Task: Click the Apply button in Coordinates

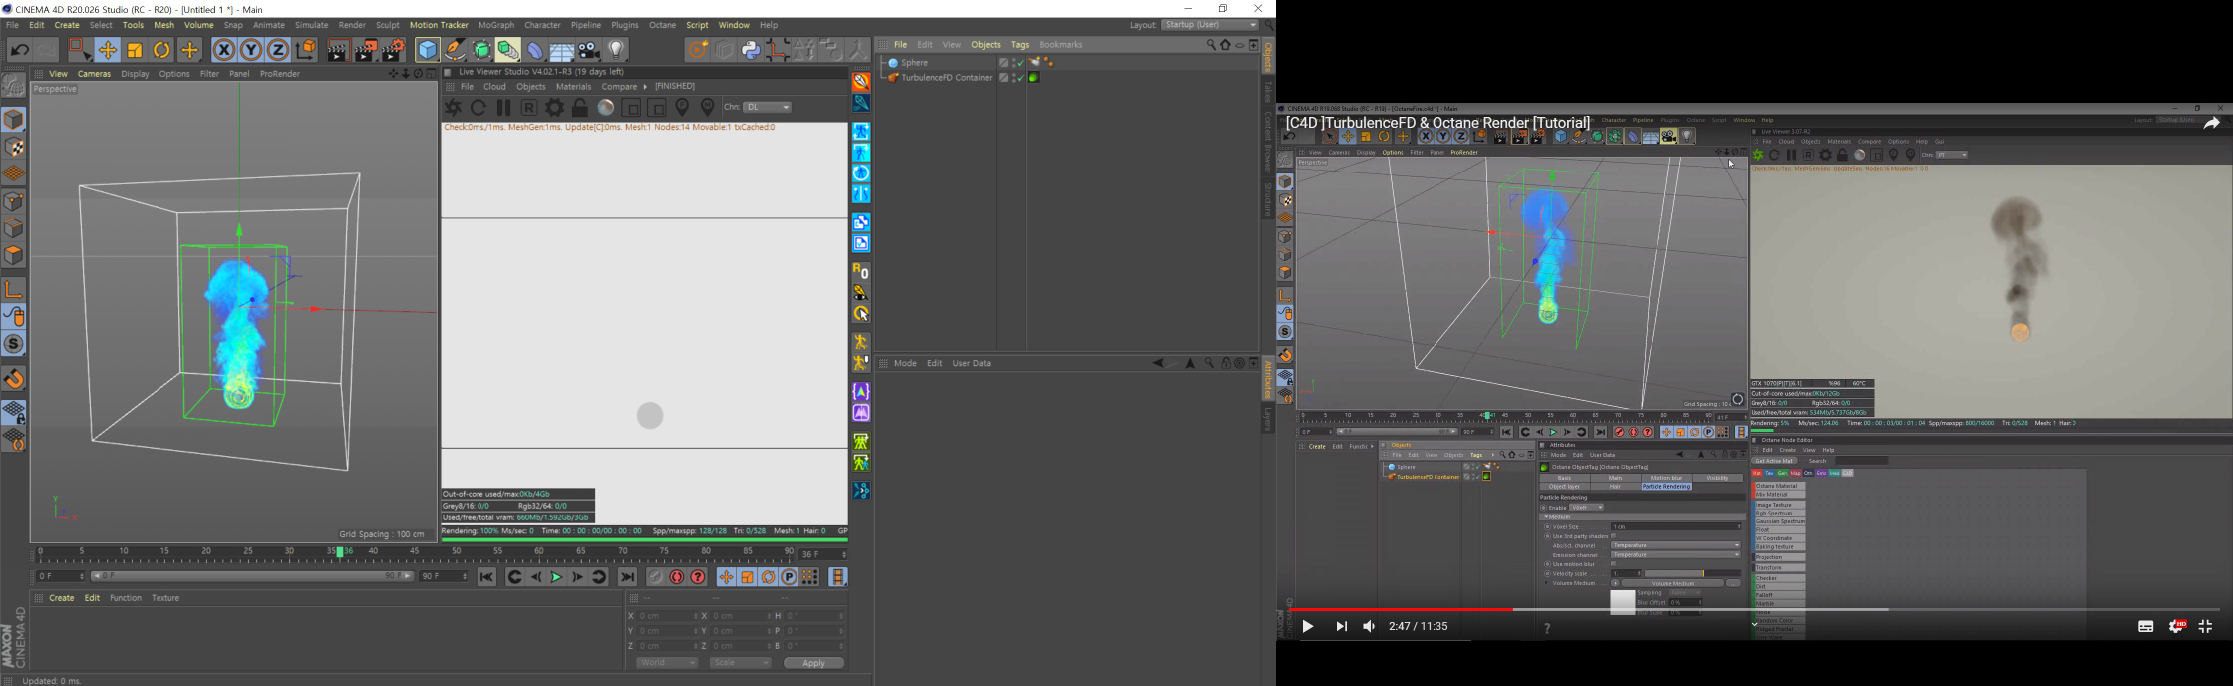Action: coord(814,663)
